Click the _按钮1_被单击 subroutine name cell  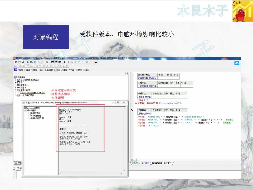(145, 97)
